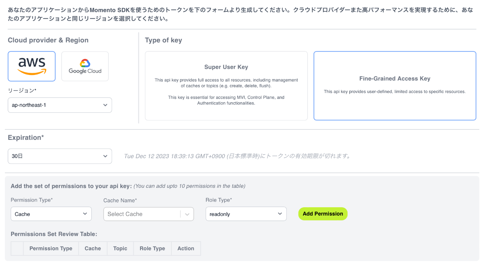The image size is (487, 269).
Task: Open the ap-northeast-1 region dropdown
Action: (x=60, y=105)
